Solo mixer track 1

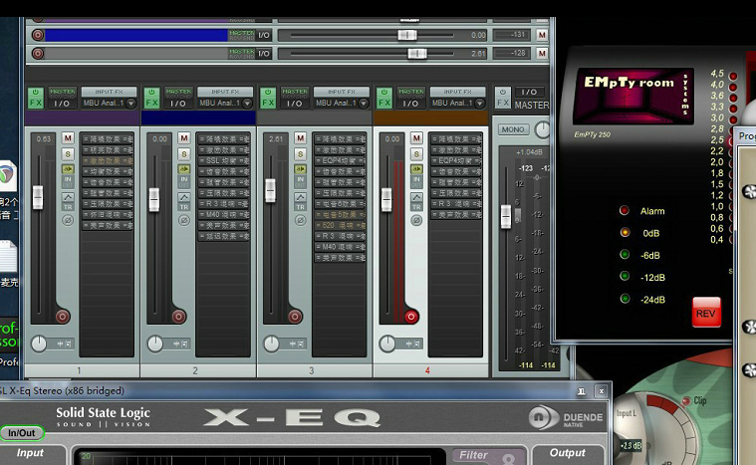pos(68,154)
